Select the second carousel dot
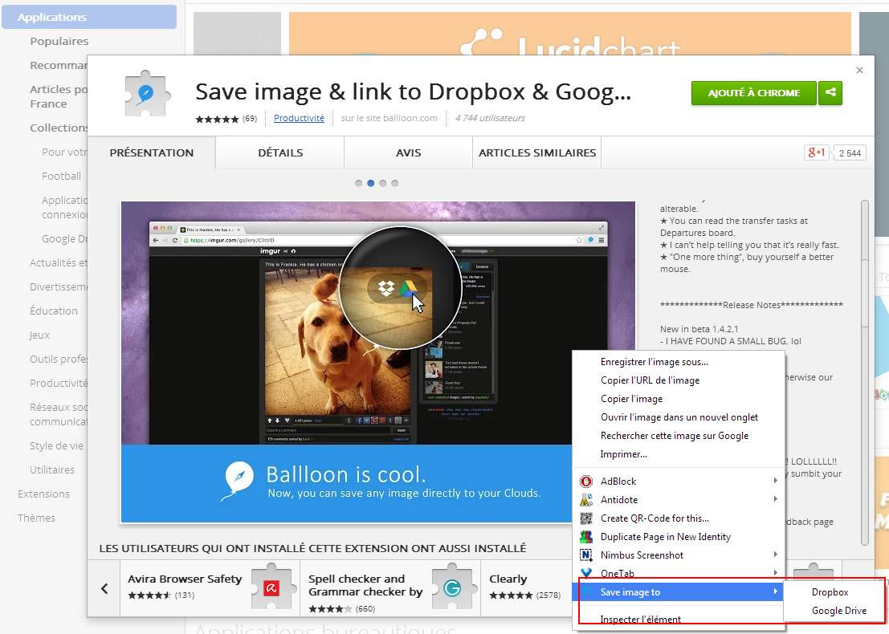 click(x=371, y=183)
